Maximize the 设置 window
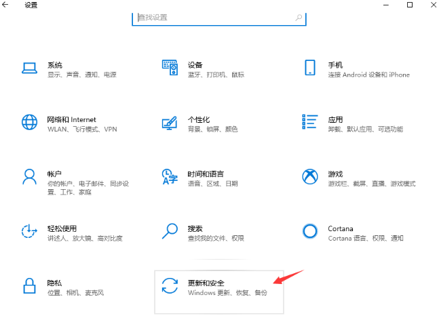 click(410, 5)
